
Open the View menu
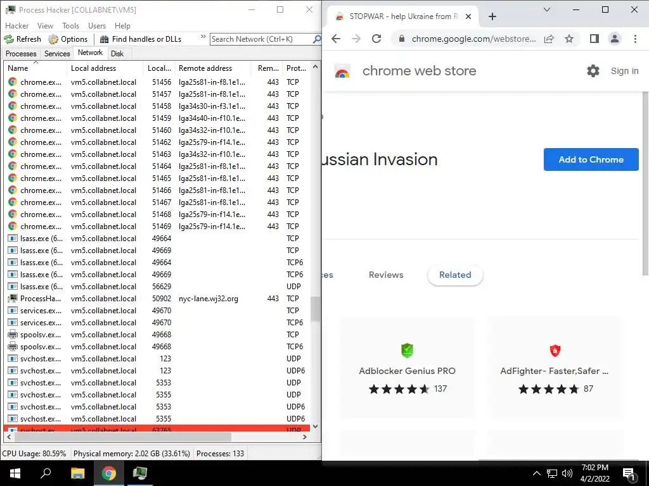pyautogui.click(x=45, y=25)
